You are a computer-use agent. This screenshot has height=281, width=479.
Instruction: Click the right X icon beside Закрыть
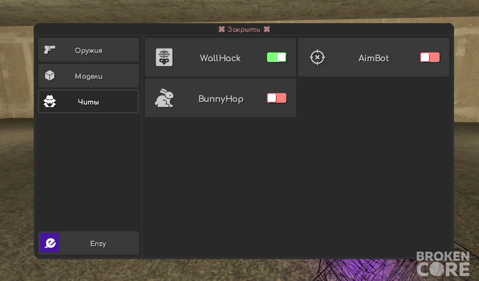tap(267, 29)
